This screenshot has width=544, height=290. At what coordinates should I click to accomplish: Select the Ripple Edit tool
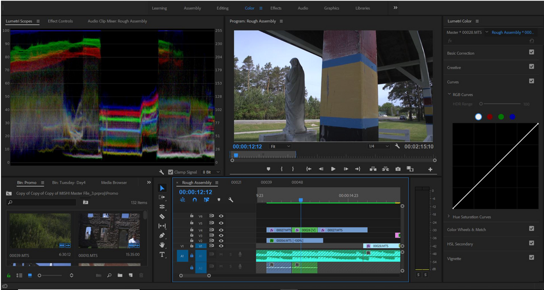[161, 207]
